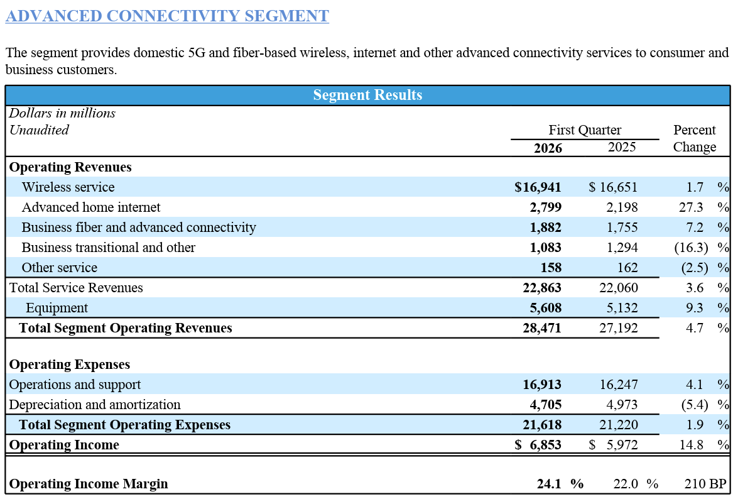Select the Wireless service row label
Screen dimensions: 733x499
(68, 187)
